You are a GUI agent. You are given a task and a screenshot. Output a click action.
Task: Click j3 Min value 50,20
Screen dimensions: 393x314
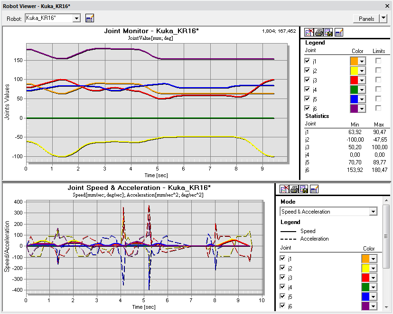(x=355, y=147)
